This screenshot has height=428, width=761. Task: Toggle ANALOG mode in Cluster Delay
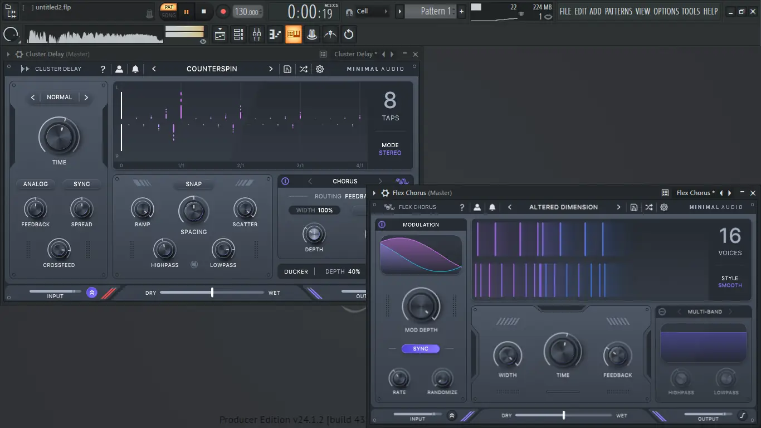click(x=36, y=184)
